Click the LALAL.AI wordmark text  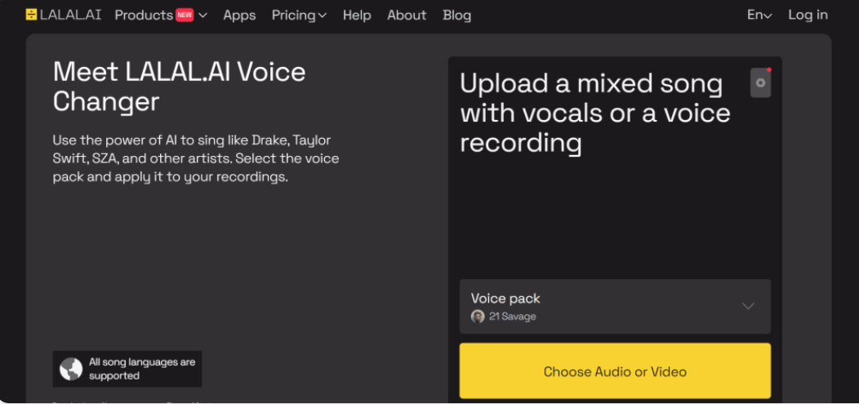coord(71,15)
